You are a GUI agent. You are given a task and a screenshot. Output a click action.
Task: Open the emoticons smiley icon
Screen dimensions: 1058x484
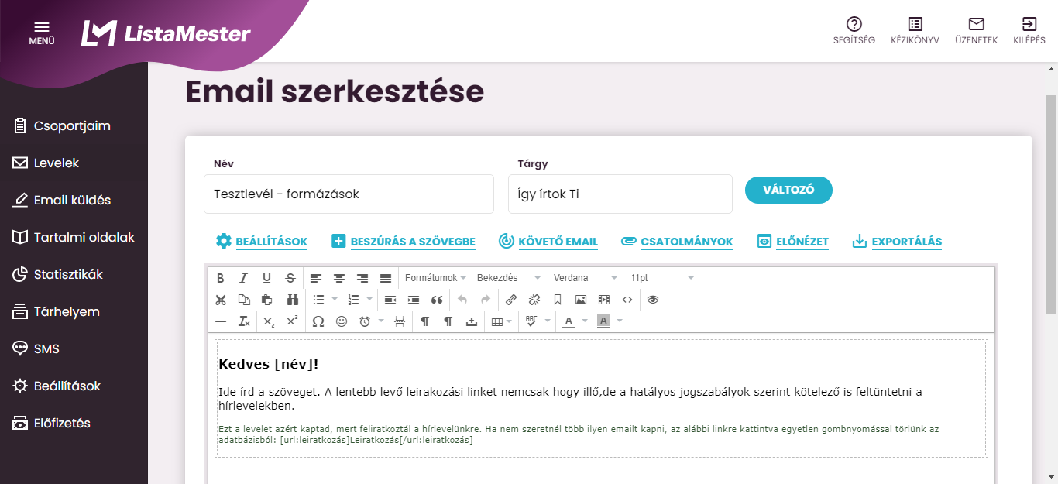click(x=342, y=321)
